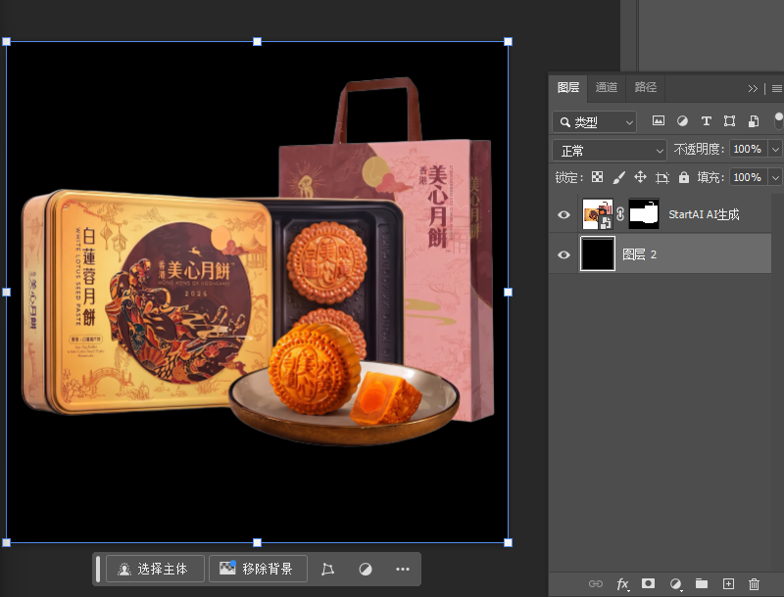Switch to the 图层 tab
784x597 pixels.
point(568,87)
